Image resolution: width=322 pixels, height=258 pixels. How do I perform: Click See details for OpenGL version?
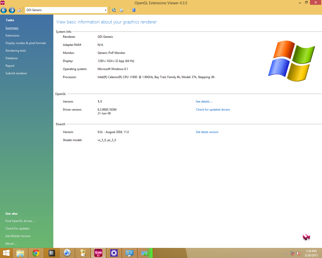click(x=204, y=102)
